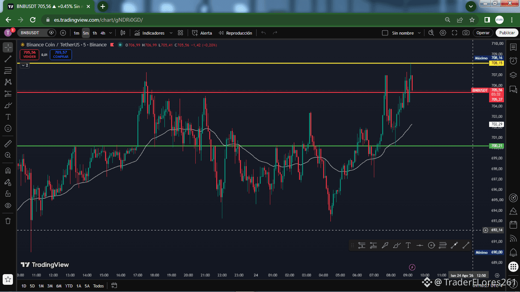The height and width of the screenshot is (292, 520).
Task: Open the calendar panel in right sidebar
Action: [x=513, y=224]
